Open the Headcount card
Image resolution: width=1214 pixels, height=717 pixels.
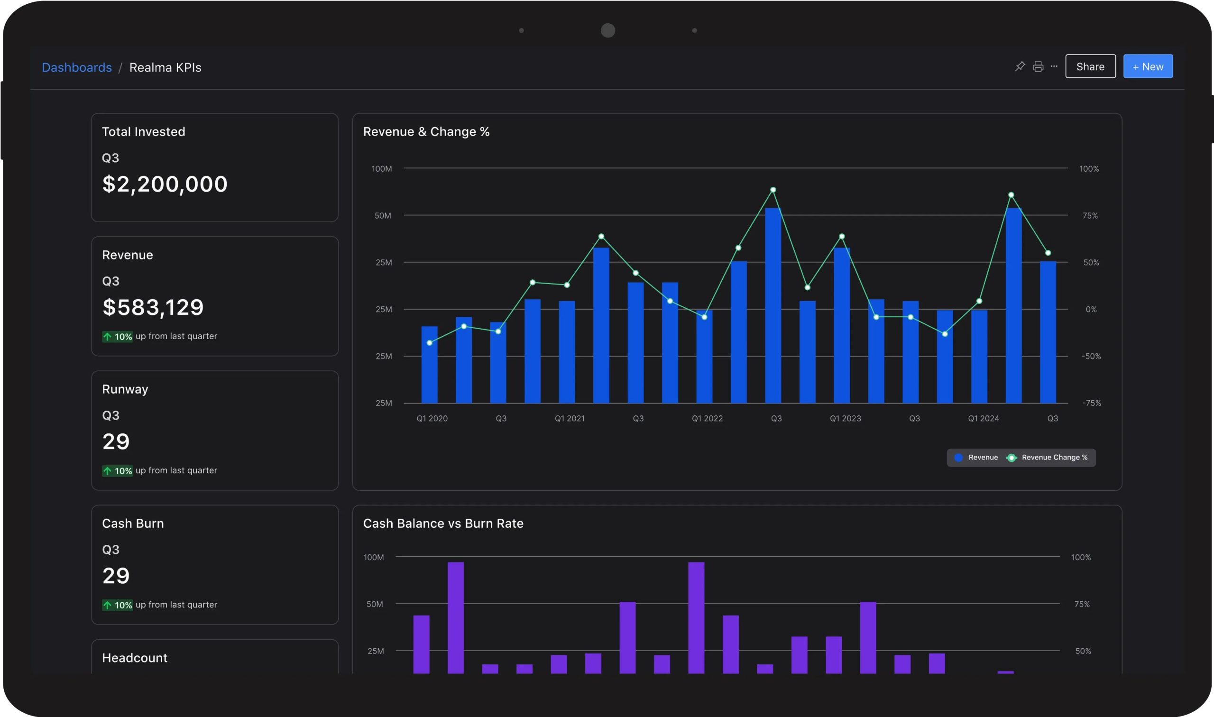click(214, 657)
